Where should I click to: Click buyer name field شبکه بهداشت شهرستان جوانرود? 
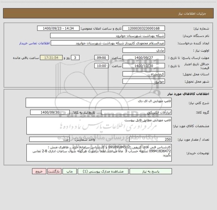[x=107, y=35]
